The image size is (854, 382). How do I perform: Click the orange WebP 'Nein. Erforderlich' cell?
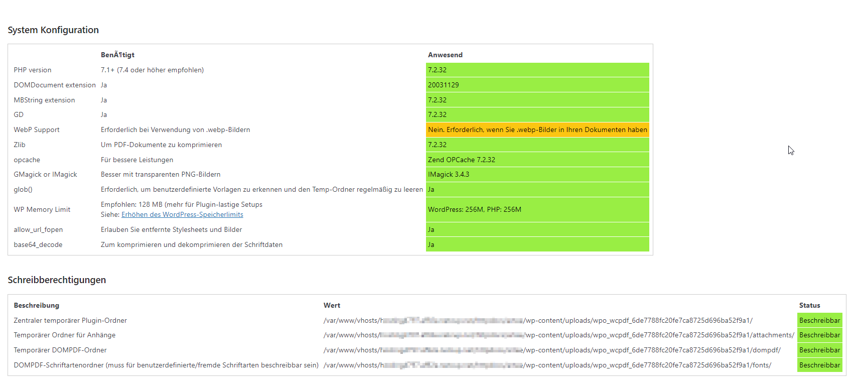[x=537, y=130]
